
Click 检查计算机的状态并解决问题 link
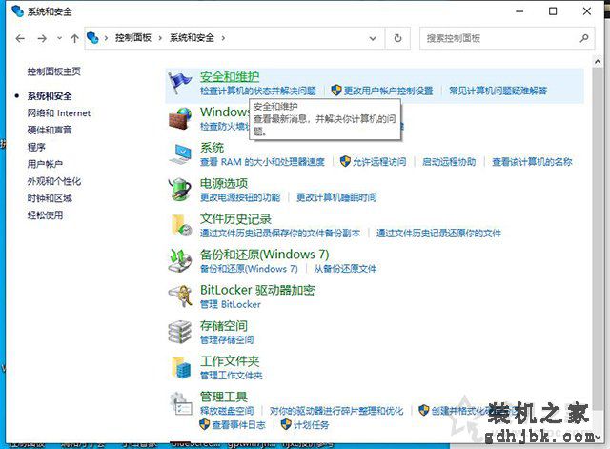pyautogui.click(x=258, y=91)
